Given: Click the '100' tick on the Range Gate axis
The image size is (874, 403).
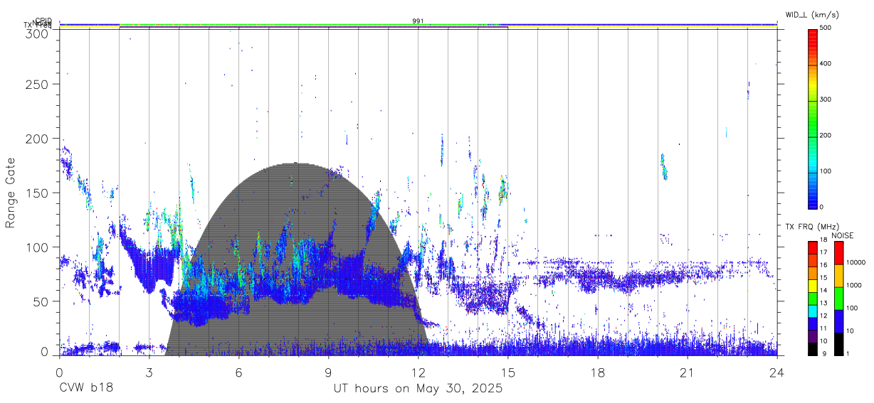Looking at the screenshot, I should (x=38, y=247).
